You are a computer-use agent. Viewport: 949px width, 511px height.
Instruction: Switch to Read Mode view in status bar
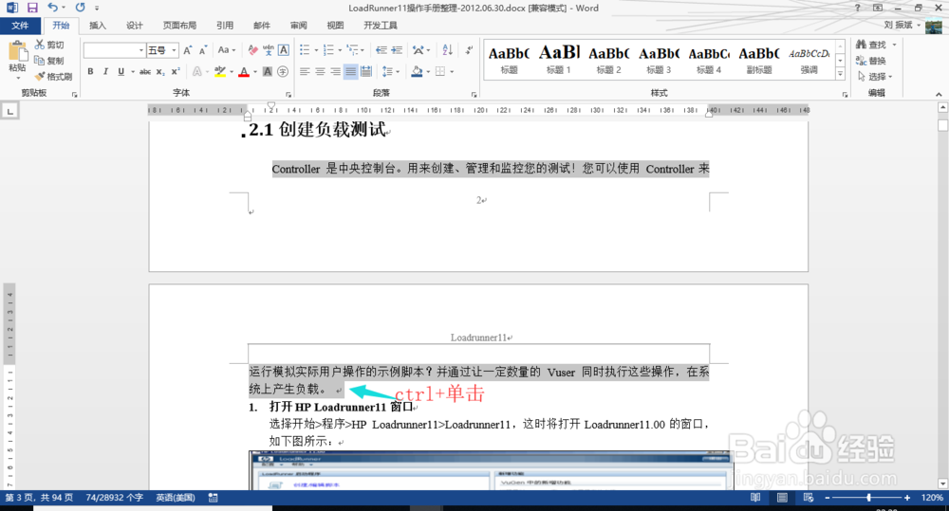point(755,498)
